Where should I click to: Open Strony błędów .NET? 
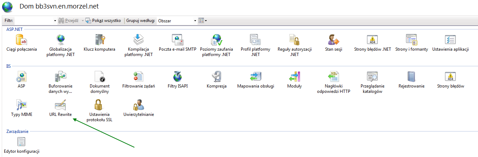[x=372, y=43]
